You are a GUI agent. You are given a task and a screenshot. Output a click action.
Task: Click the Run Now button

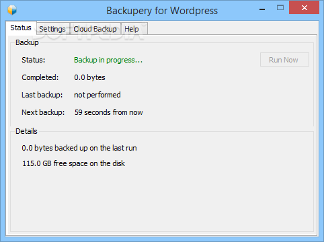pyautogui.click(x=284, y=60)
